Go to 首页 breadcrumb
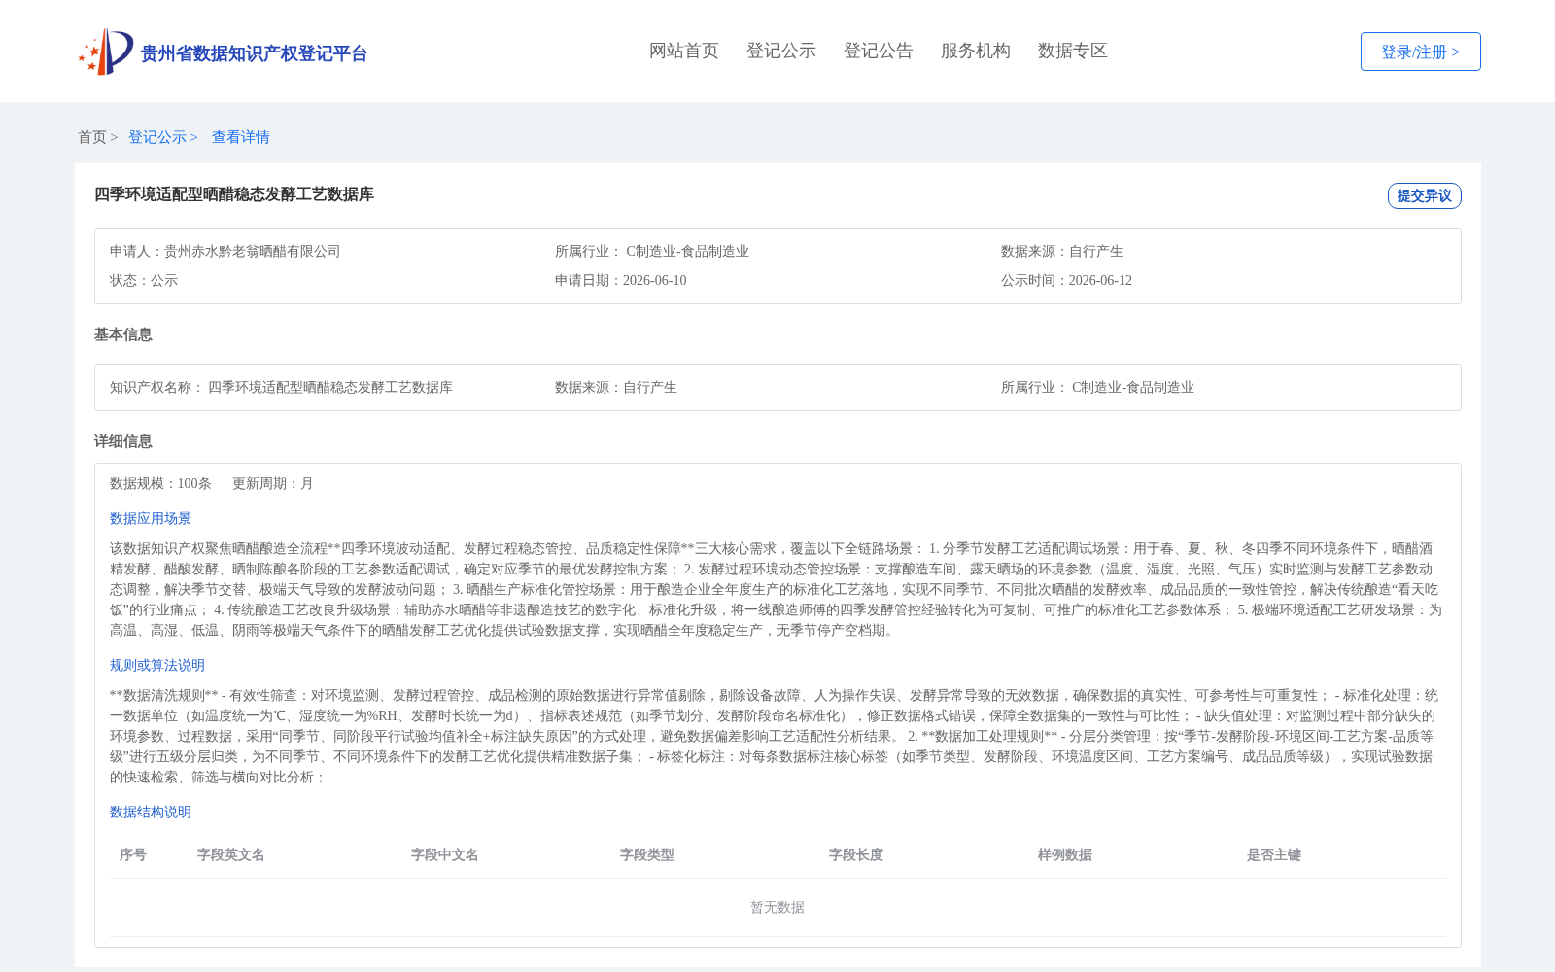Screen dimensions: 1555x972 coord(92,137)
